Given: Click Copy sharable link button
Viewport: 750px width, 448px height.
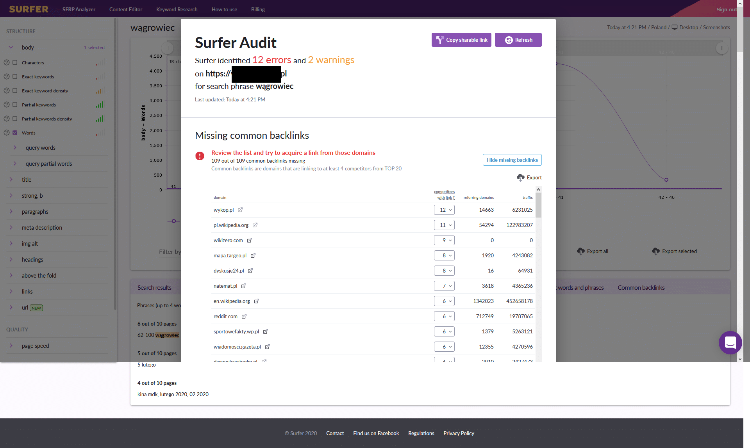Looking at the screenshot, I should pos(461,40).
